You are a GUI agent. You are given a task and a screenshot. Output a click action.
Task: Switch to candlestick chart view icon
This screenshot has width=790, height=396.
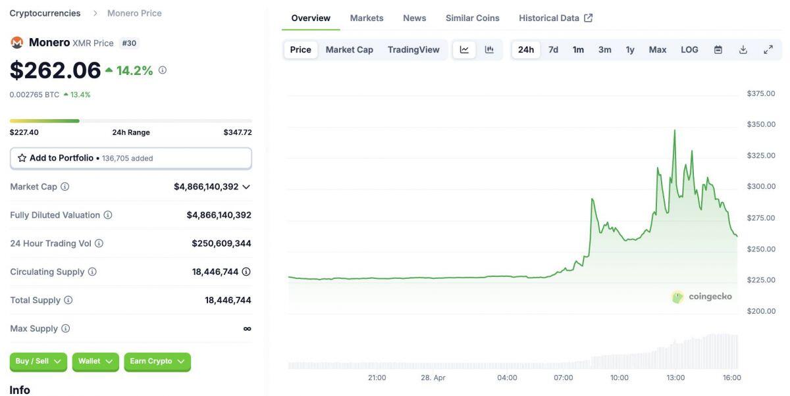pyautogui.click(x=489, y=49)
